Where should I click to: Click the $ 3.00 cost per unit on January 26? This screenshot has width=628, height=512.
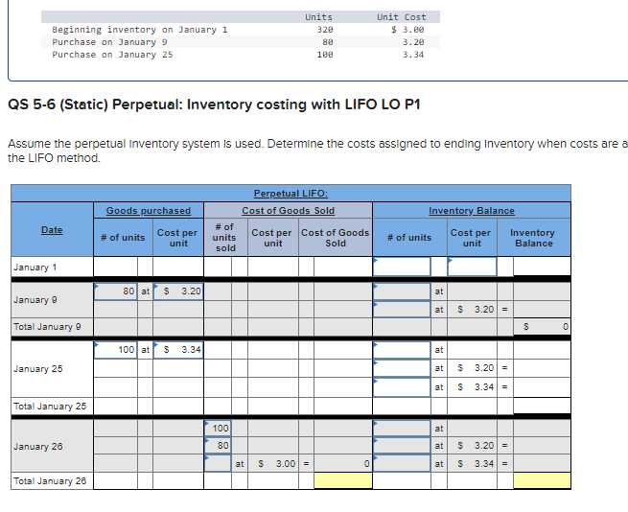273,463
